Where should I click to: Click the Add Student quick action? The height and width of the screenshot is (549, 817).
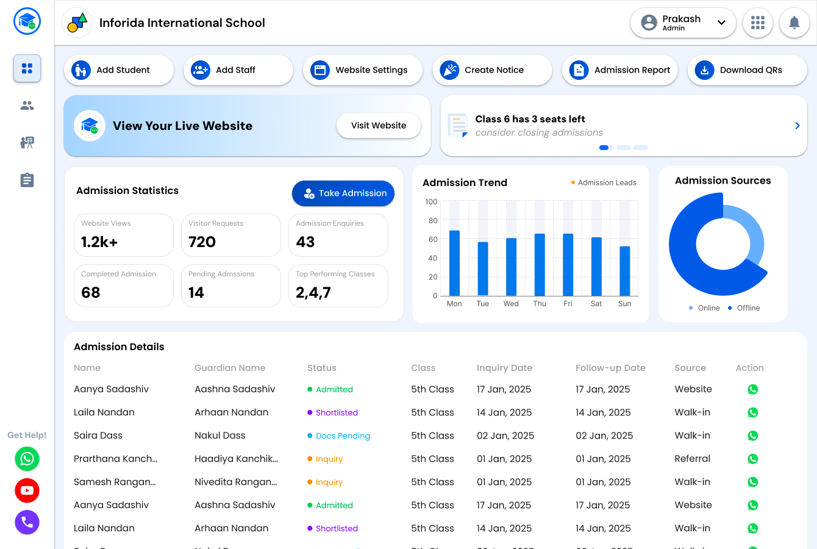coord(118,70)
